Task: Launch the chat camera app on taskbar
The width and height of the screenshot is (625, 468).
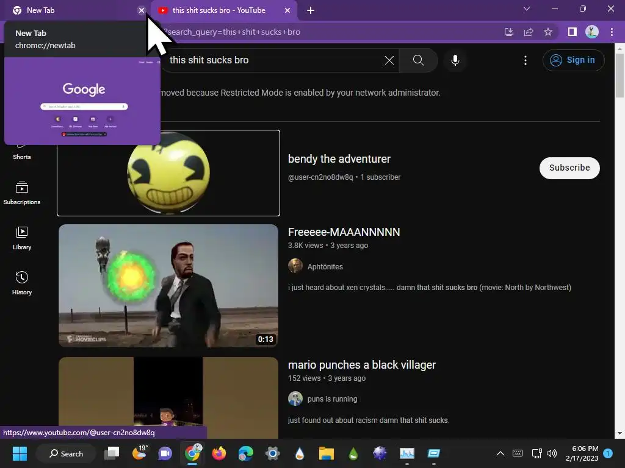Action: tap(165, 453)
